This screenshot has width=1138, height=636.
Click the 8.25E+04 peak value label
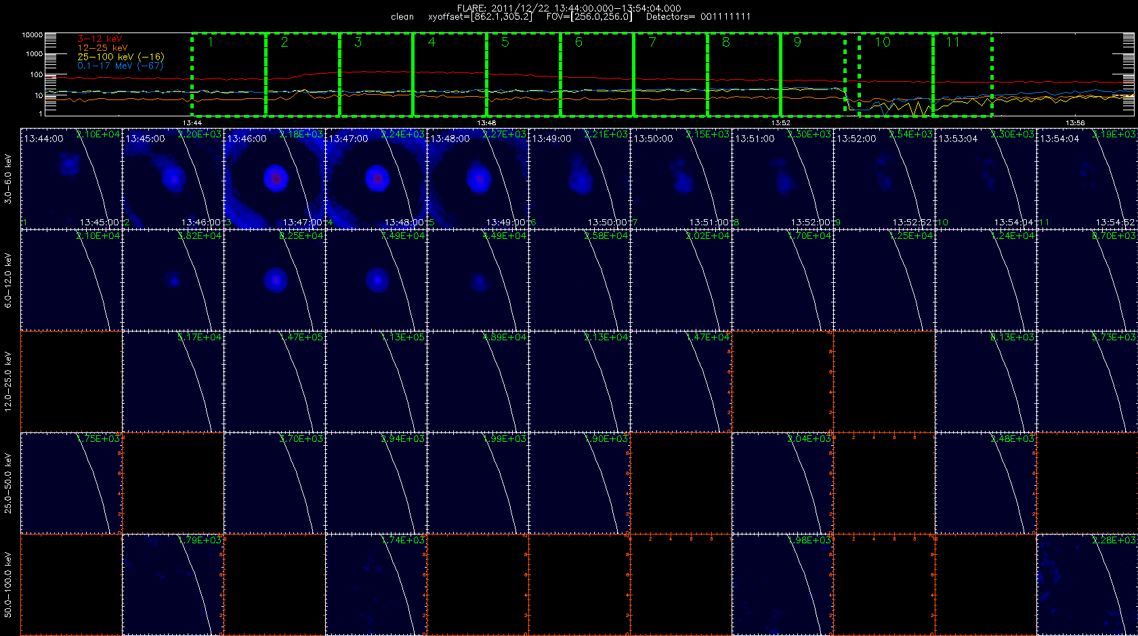(301, 235)
